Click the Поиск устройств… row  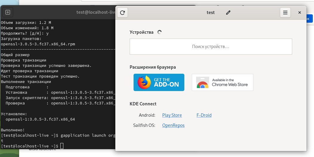[211, 47]
